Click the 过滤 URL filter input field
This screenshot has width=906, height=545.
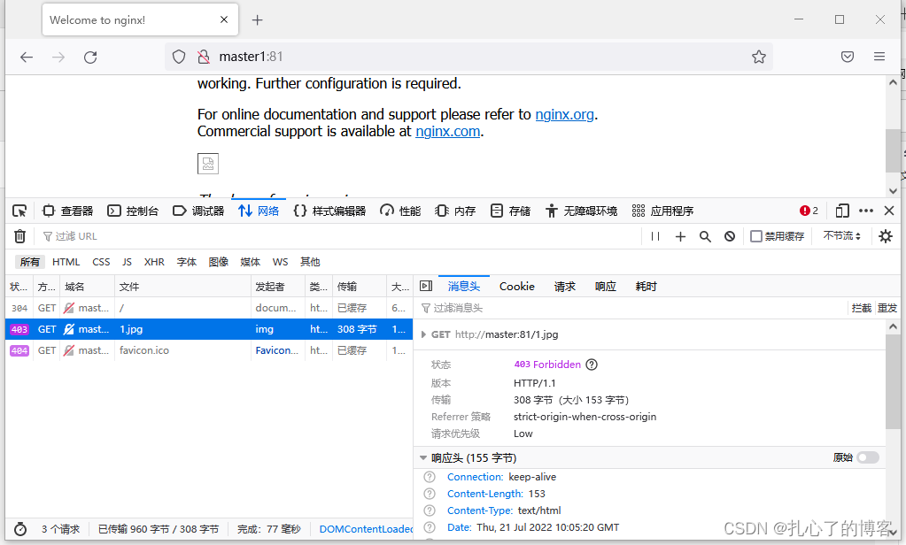[x=337, y=236]
